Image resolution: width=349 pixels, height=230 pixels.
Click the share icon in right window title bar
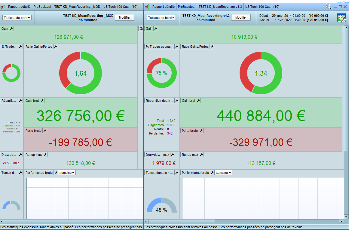pyautogui.click(x=329, y=7)
